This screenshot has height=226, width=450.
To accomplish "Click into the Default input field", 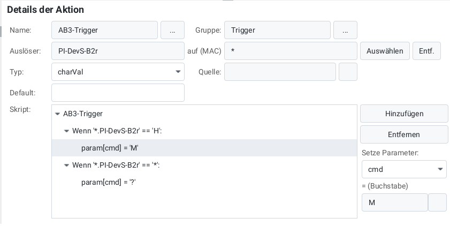I will tap(118, 93).
